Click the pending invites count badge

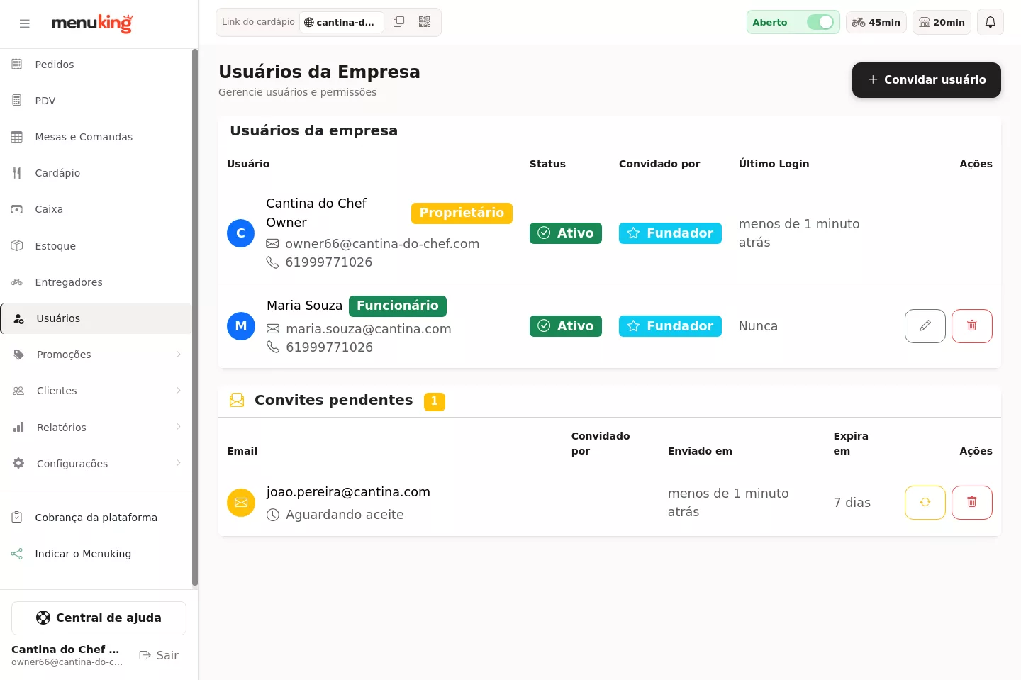tap(435, 401)
